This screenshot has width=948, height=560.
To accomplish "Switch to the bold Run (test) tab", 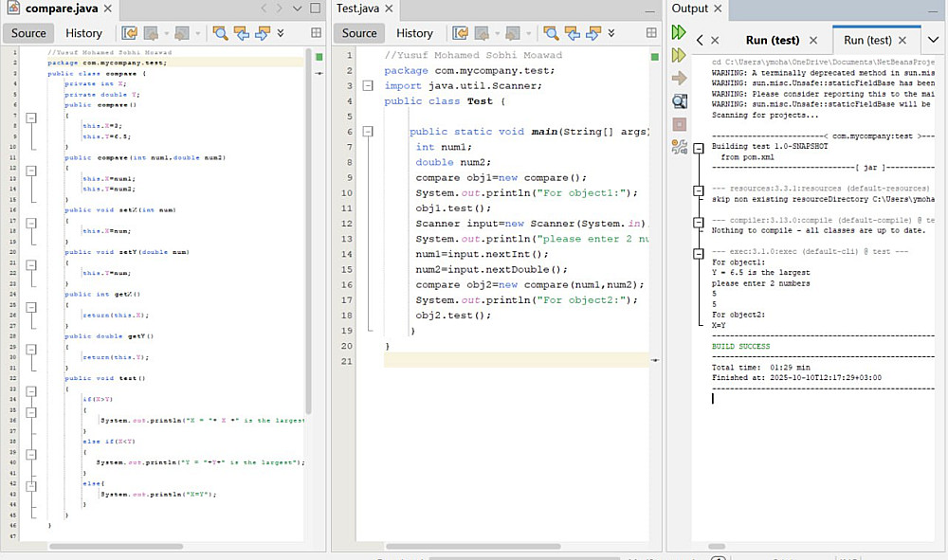I will [x=772, y=40].
